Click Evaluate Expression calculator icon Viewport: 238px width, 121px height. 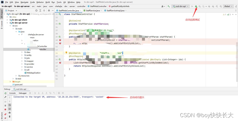[59, 93]
